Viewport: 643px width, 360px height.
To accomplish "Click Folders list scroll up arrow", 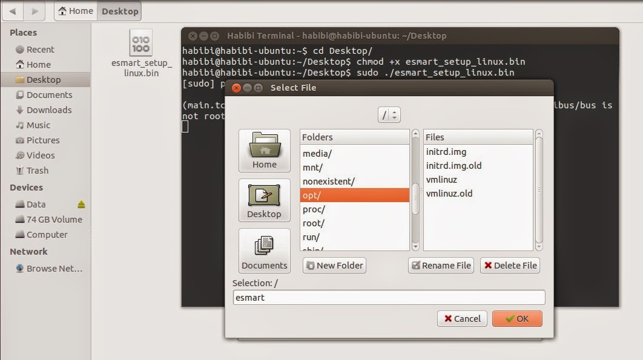I will point(415,134).
